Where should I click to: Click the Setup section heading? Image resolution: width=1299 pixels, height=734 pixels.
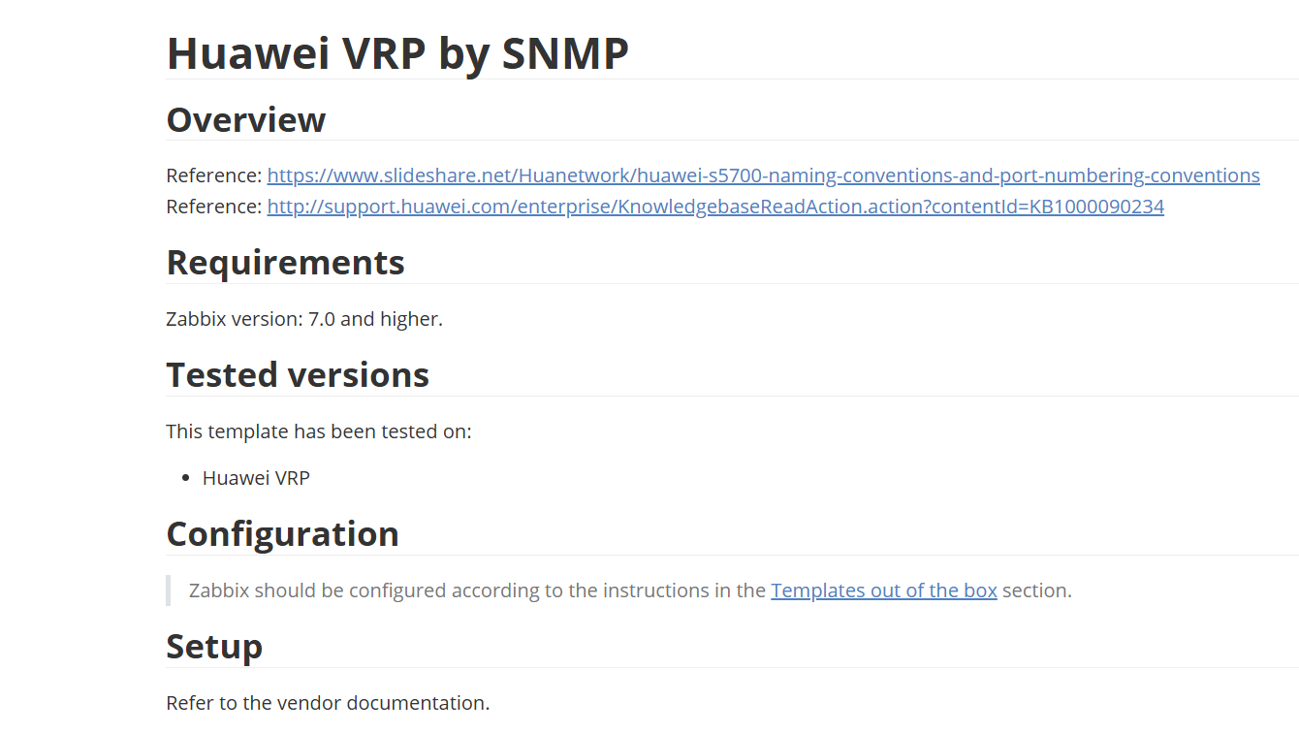tap(214, 646)
